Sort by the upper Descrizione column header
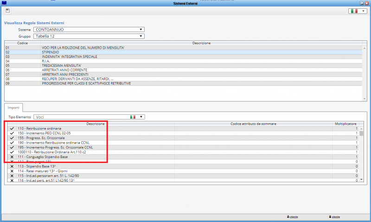 click(x=201, y=43)
